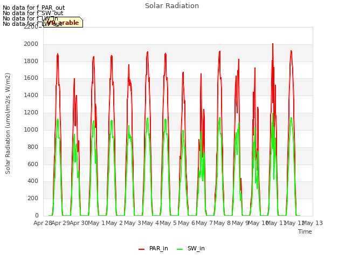
Task: Click the May 5 x-axis date label
Action: click(168, 223)
